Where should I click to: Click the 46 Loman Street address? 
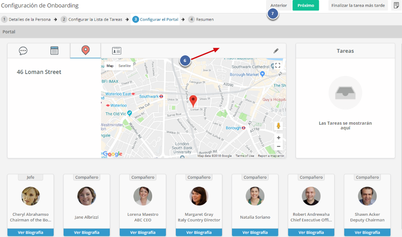coord(39,72)
